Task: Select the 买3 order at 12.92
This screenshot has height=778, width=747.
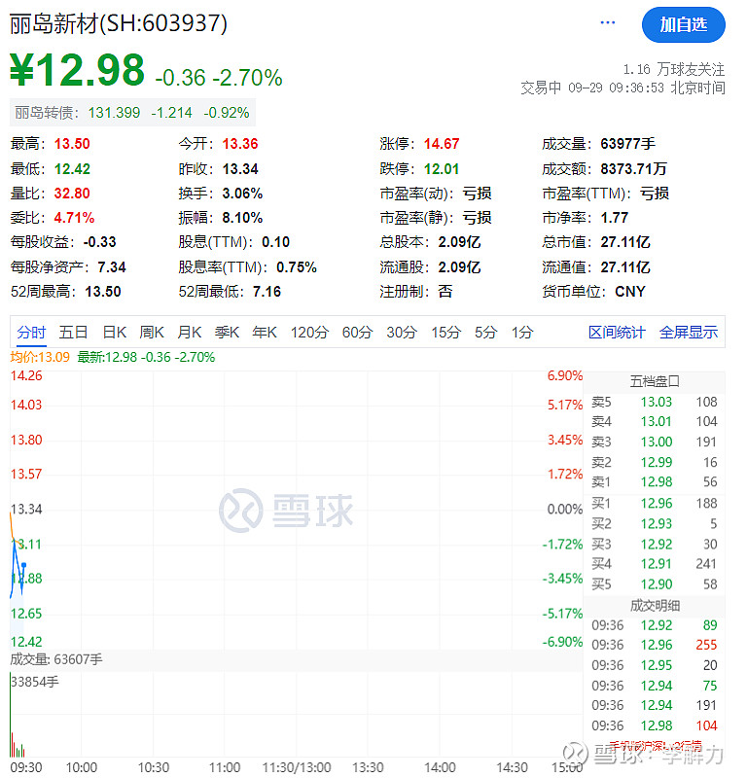Action: tap(655, 545)
